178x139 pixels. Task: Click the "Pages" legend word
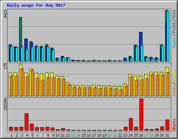(x=174, y=42)
